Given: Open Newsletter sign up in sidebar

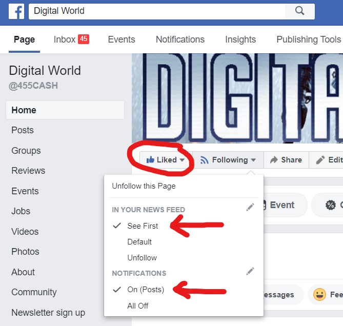Looking at the screenshot, I should tap(48, 313).
